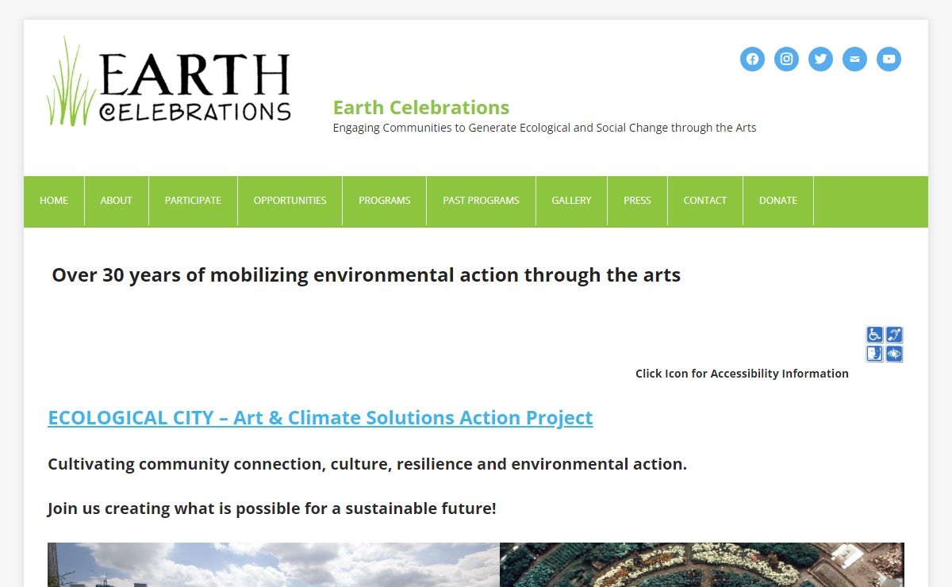Click the accessibility information icon cluster
Image resolution: width=952 pixels, height=587 pixels.
[885, 344]
